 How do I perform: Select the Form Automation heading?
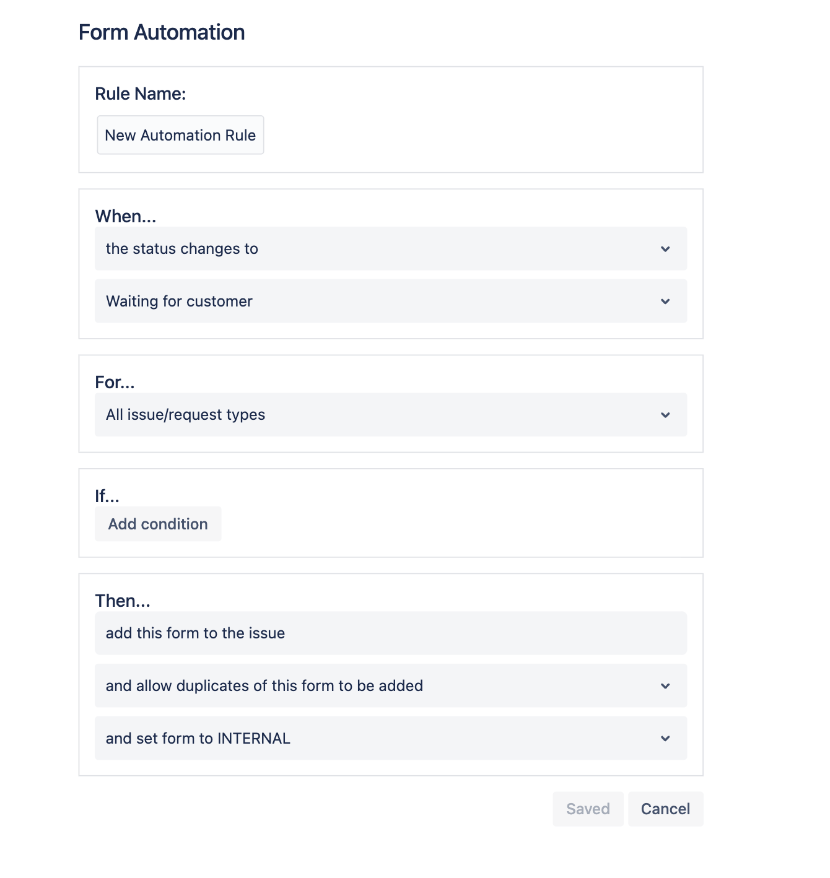(x=161, y=32)
